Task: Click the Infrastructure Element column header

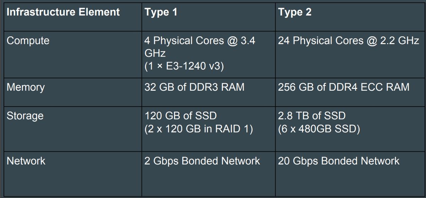Action: (x=63, y=12)
